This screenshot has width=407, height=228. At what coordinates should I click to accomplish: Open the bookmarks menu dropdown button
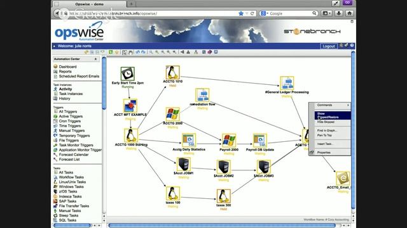[x=326, y=13]
